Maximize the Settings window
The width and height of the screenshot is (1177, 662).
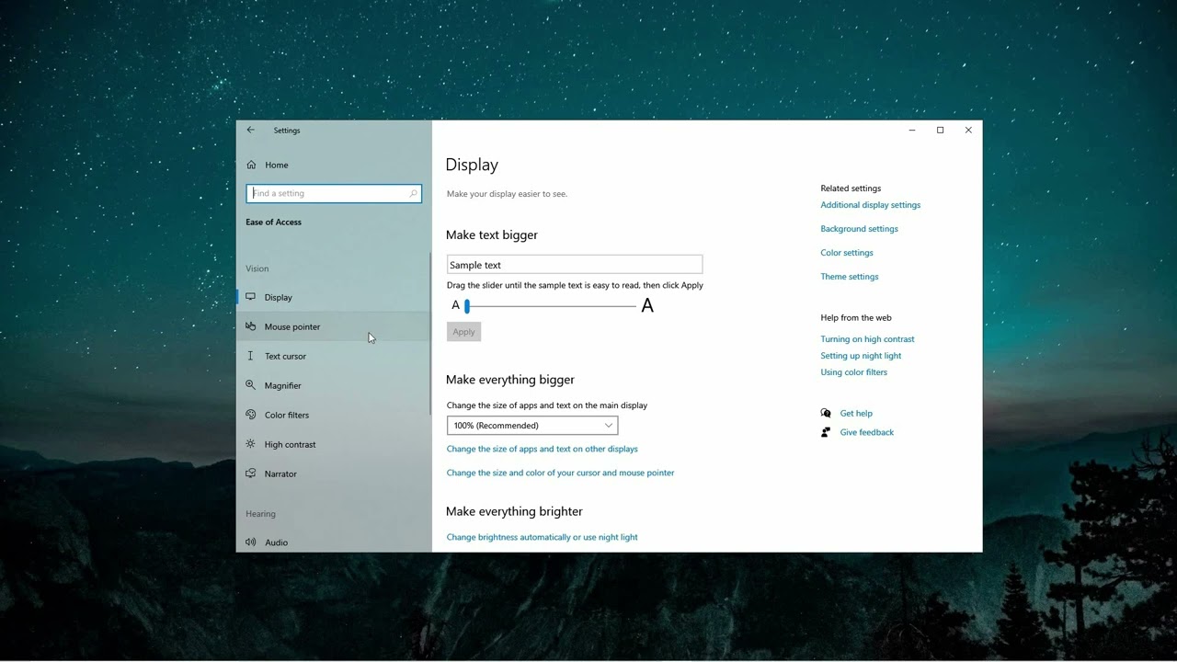click(x=940, y=131)
